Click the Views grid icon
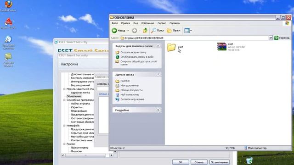Viewport: 294px width, 165px height. click(187, 31)
